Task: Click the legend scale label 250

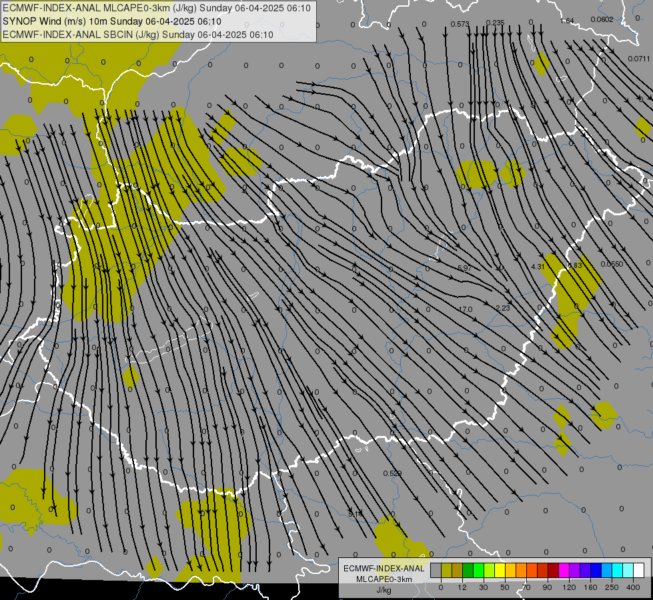Action: [612, 587]
